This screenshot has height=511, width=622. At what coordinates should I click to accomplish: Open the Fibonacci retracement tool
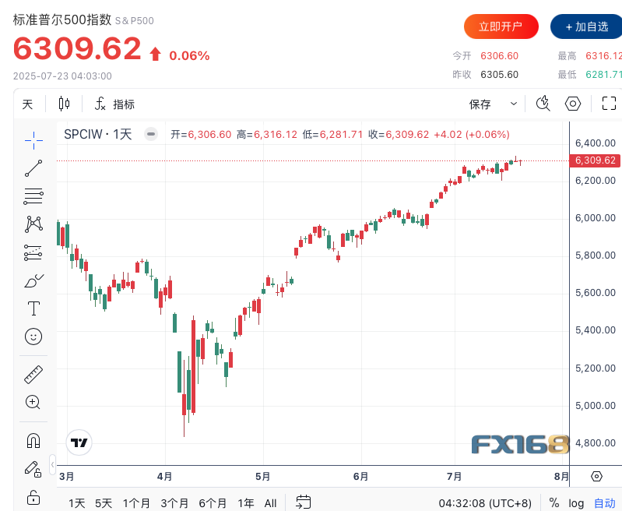pos(33,196)
